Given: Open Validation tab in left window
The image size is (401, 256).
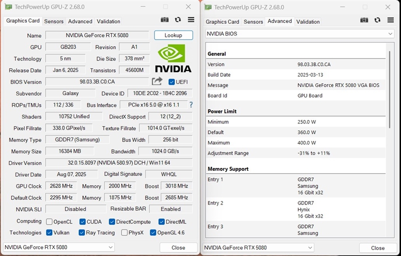Looking at the screenshot, I should click(108, 21).
